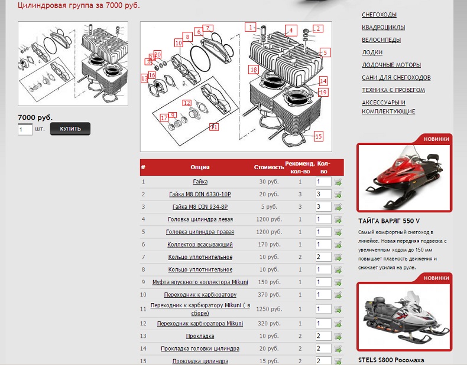Click cart icon for row 11 Mikuni в сборе
This screenshot has height=365, width=467.
(338, 310)
